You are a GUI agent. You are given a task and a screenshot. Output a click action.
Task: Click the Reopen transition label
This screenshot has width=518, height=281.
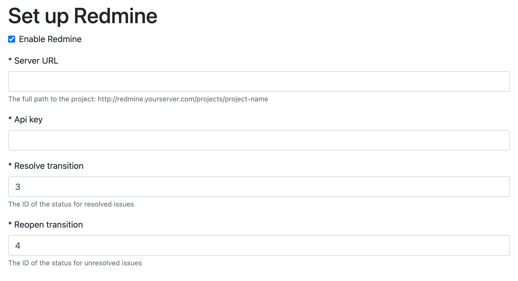tap(46, 224)
